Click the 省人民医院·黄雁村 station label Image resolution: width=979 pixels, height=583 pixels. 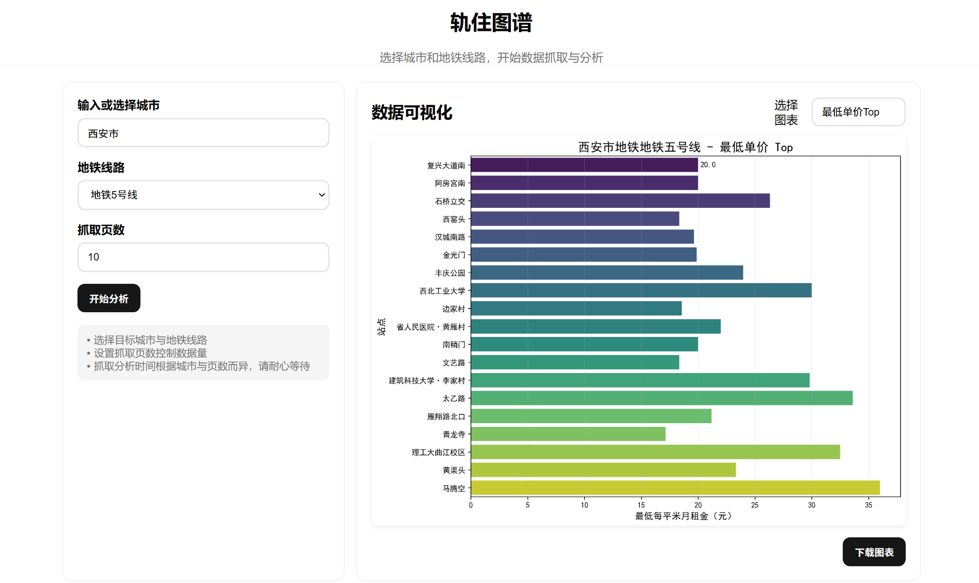[431, 327]
